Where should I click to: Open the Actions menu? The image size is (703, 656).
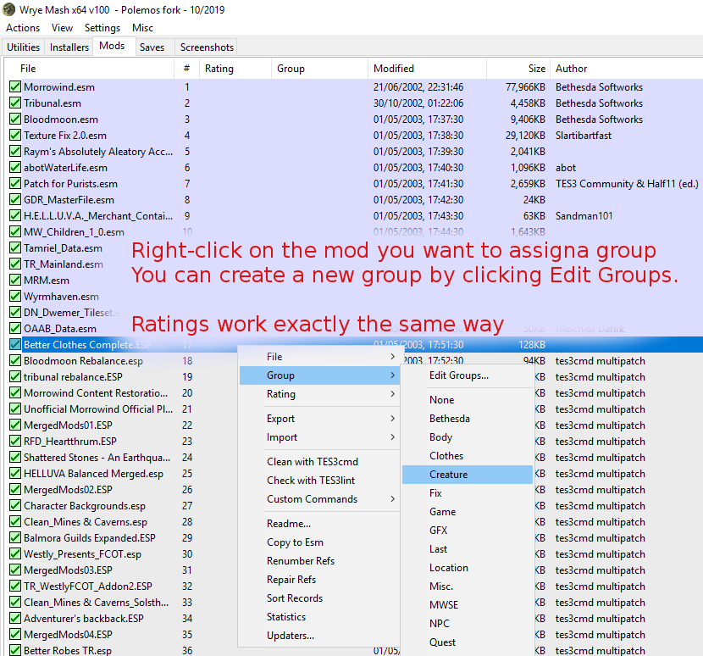23,28
